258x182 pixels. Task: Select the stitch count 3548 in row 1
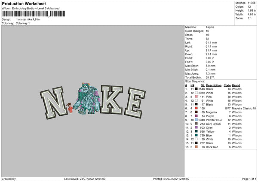(x=201, y=89)
